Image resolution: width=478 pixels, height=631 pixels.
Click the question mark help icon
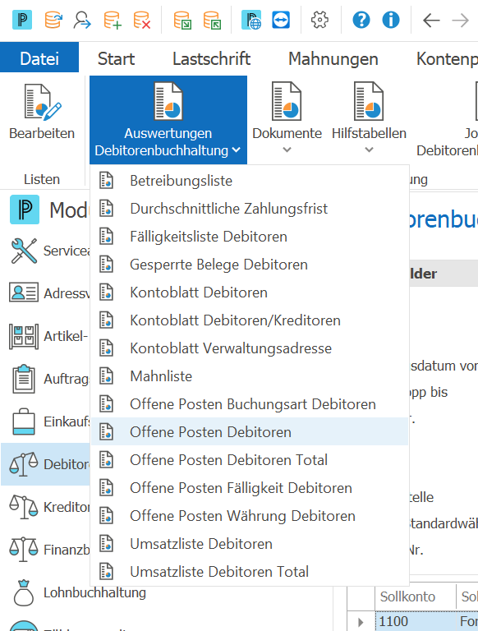(361, 20)
